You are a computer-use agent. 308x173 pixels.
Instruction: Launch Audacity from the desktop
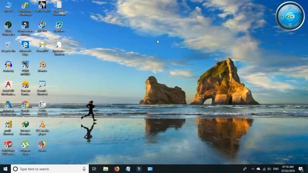click(x=9, y=67)
